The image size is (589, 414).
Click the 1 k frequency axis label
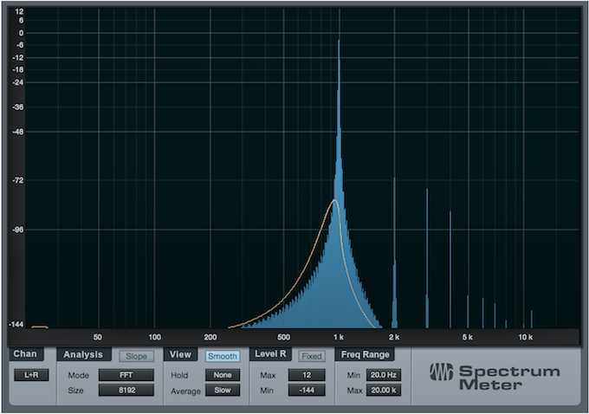point(339,338)
